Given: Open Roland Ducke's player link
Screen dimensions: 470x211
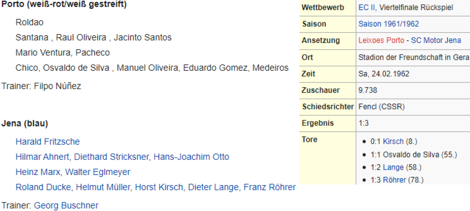Looking at the screenshot, I should (43, 187).
